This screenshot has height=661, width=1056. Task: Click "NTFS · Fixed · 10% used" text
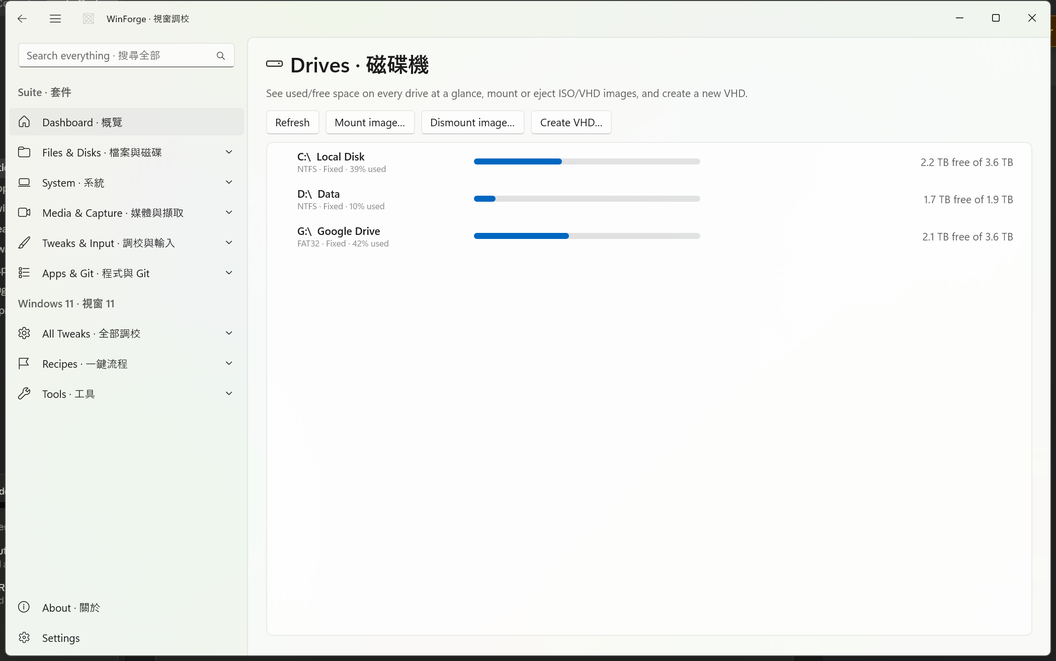click(341, 206)
